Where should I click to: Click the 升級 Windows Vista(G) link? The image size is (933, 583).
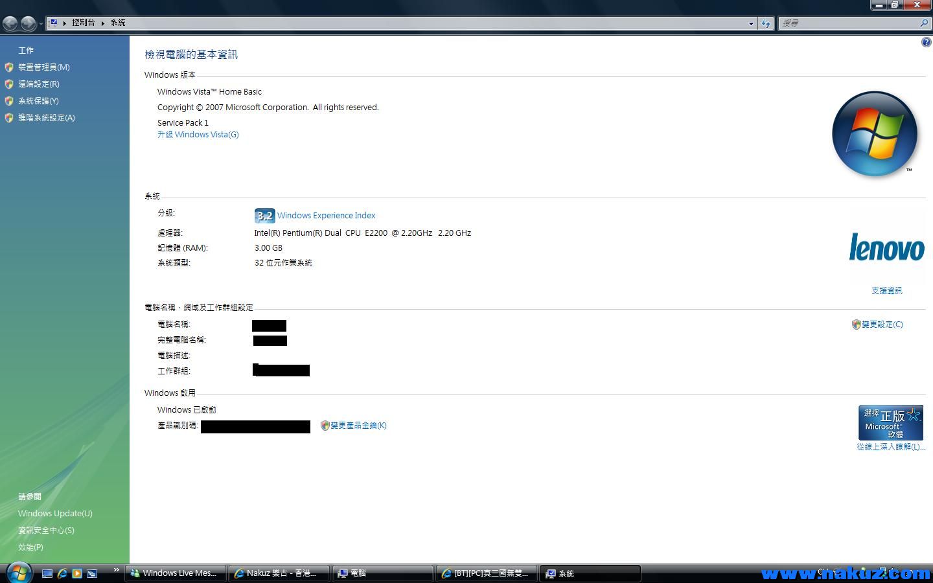click(x=198, y=134)
